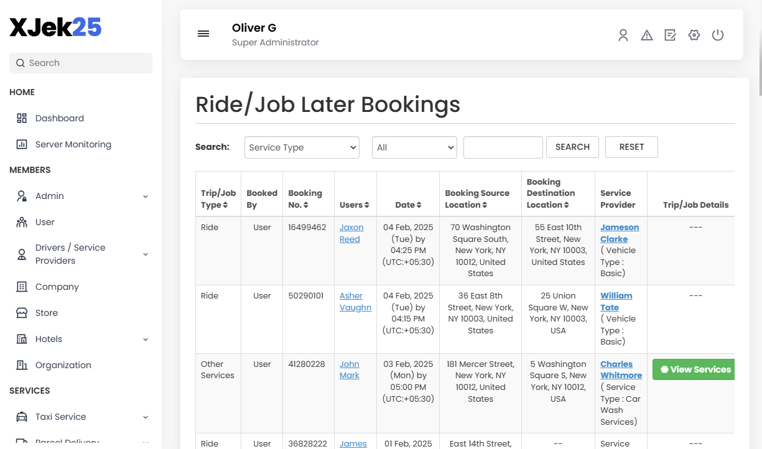Open the profile icon in the header
This screenshot has width=762, height=449.
[623, 35]
